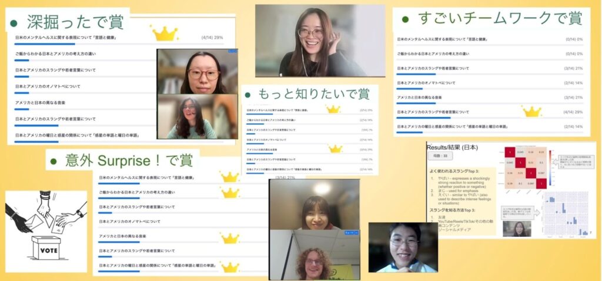Click the bottom-row crown in 意外 Surprise panel
This screenshot has height=281, width=602.
point(229,267)
